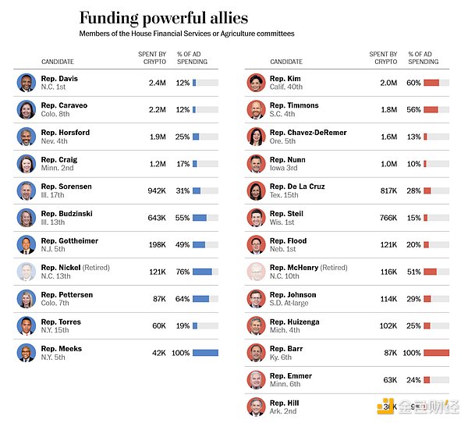Image resolution: width=468 pixels, height=423 pixels.
Task: Click Rep. Hill's name in last row
Action: click(285, 403)
